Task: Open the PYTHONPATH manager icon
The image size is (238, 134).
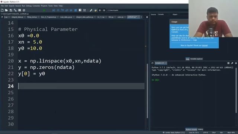Action: pyautogui.click(x=95, y=10)
